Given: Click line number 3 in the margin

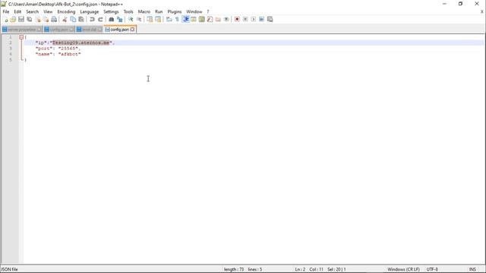Looking at the screenshot, I should 11,49.
